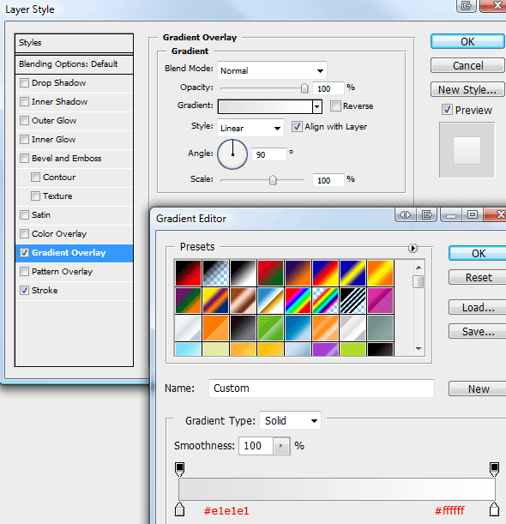The image size is (506, 524).
Task: Open the Smoothness arrow popup
Action: tap(281, 446)
